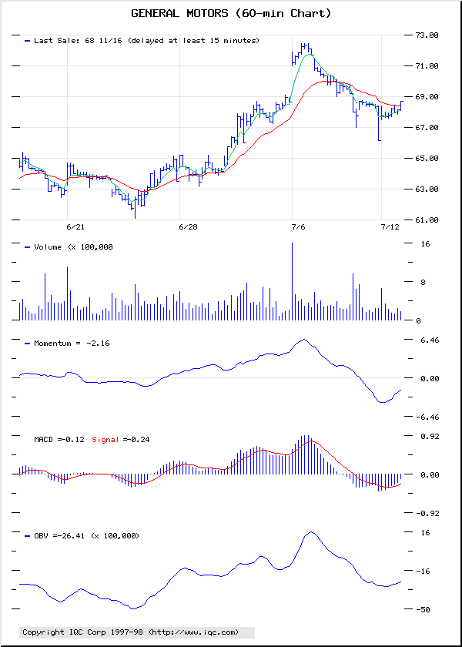
Task: Click the red Signal =-0.24 label
Action: 120,440
